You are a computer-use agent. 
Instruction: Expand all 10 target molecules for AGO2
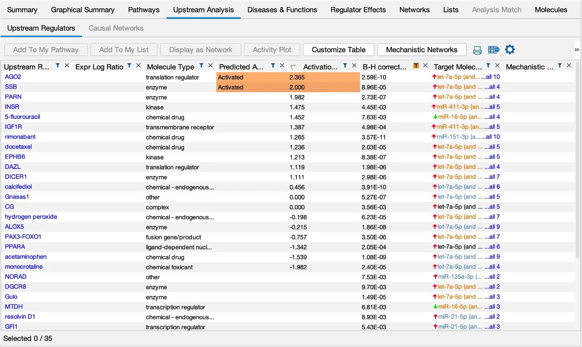coord(491,77)
